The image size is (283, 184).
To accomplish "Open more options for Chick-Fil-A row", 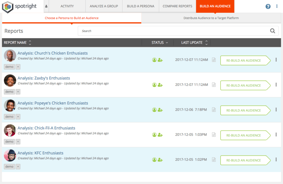I will (276, 134).
